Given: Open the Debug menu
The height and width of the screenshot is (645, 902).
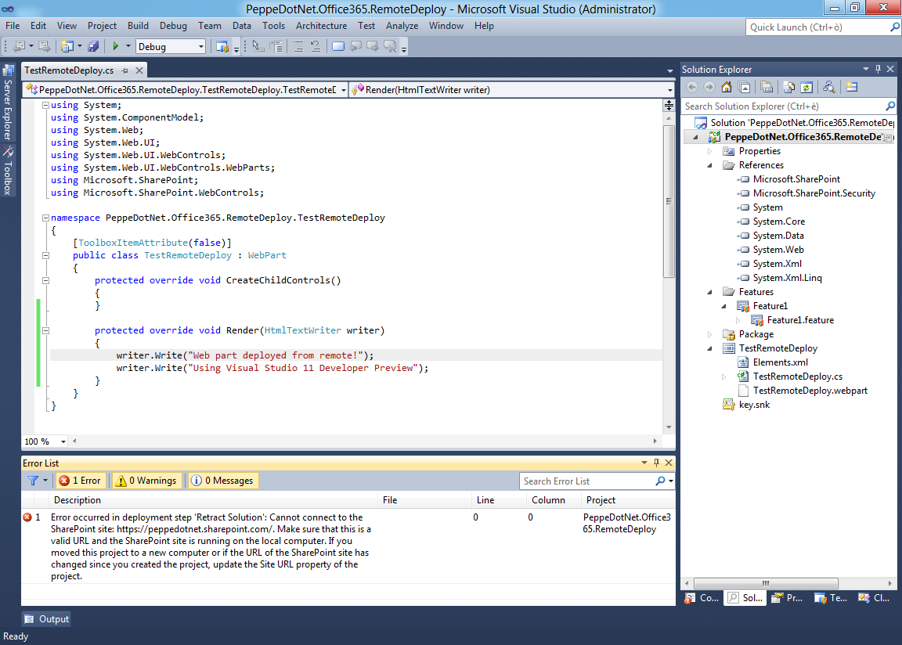Looking at the screenshot, I should tap(173, 26).
